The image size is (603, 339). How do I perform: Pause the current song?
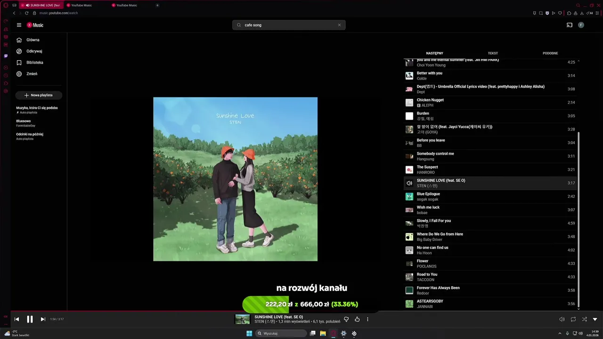[30, 319]
